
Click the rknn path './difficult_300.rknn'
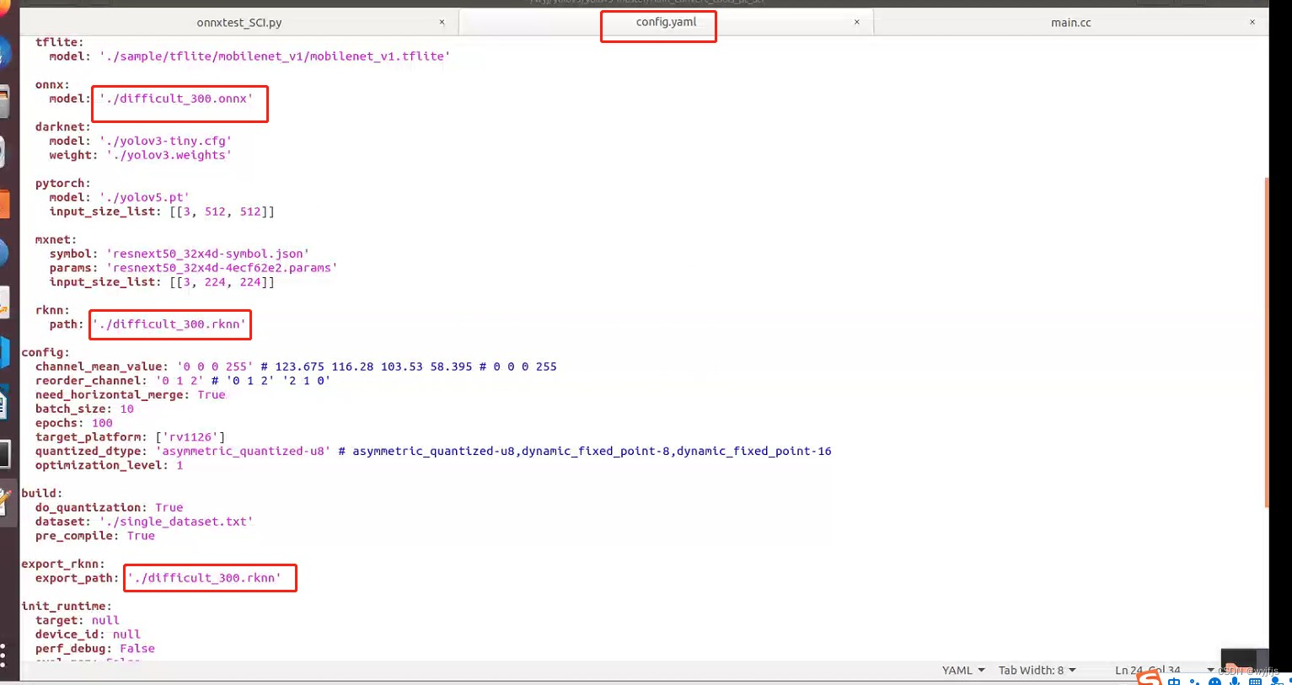[x=169, y=324]
